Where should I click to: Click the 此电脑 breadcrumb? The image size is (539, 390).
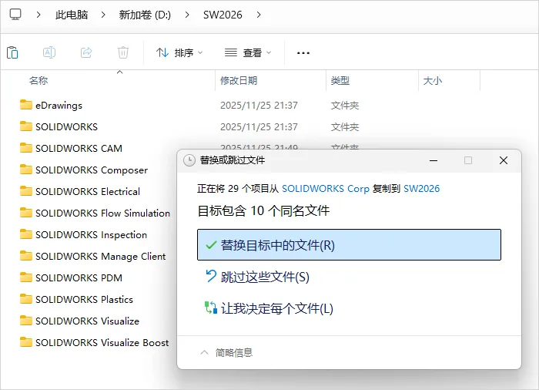click(72, 15)
